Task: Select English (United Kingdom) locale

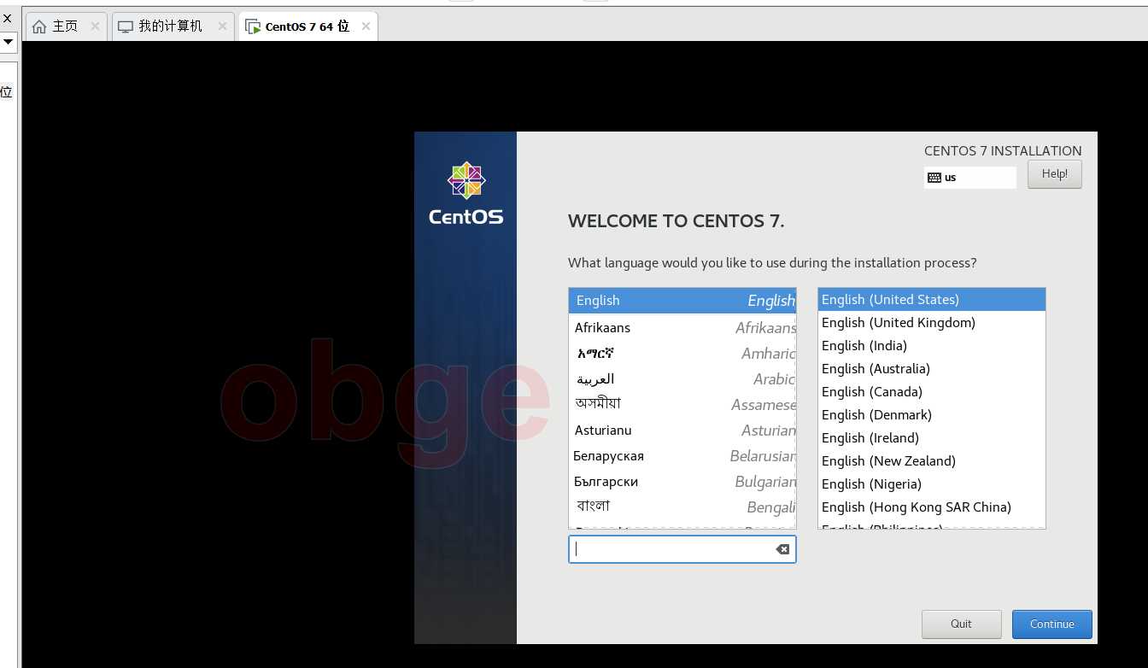Action: 931,323
